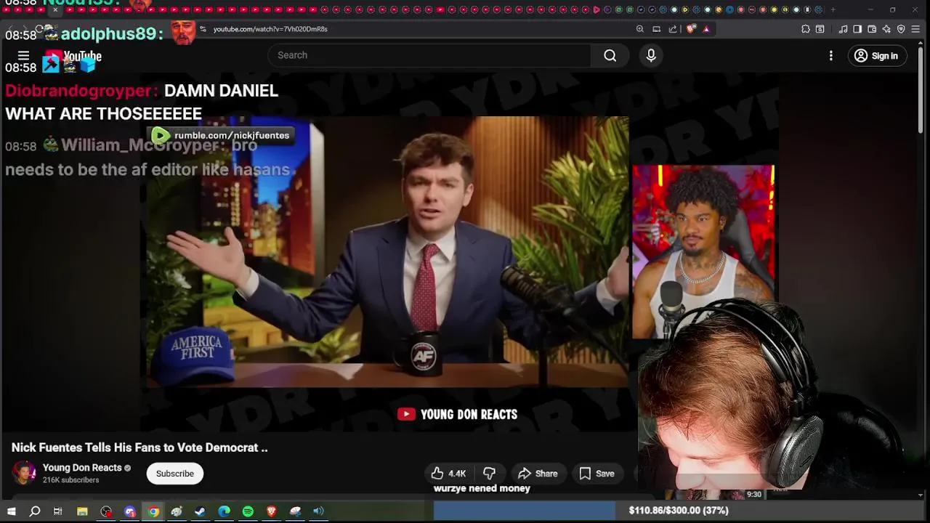Open Brave Rewards triangle icon
The height and width of the screenshot is (523, 930).
706,29
